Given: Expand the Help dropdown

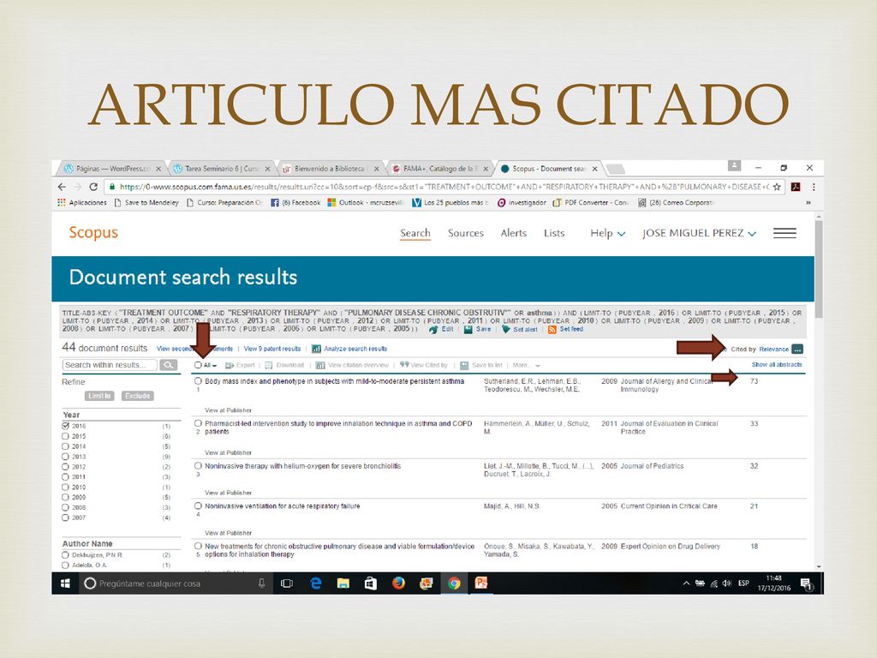Looking at the screenshot, I should coord(607,233).
